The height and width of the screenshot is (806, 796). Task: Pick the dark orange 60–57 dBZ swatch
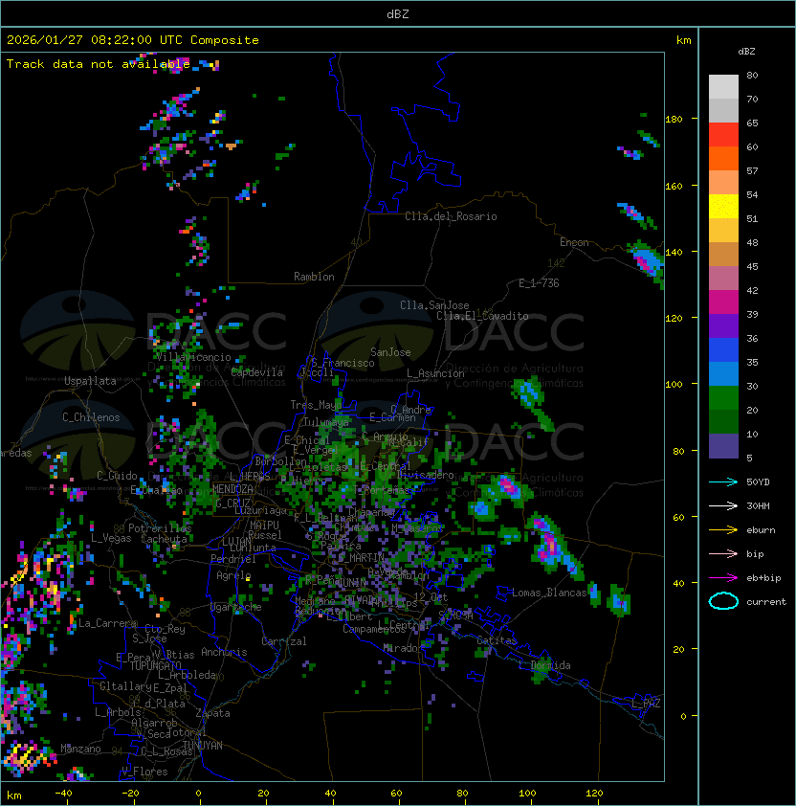[723, 158]
